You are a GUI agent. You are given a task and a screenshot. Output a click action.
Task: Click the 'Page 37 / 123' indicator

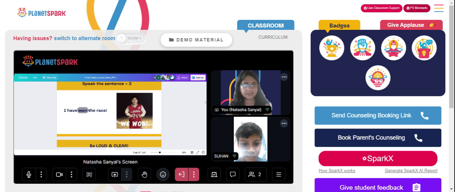[x=139, y=153]
